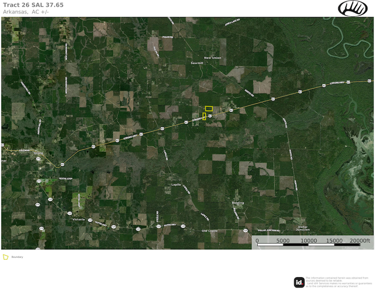Click the bear paw logo

coord(352,8)
